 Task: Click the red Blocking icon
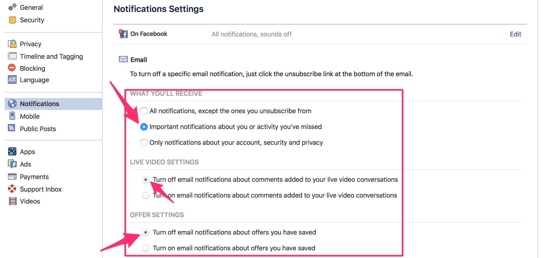tap(12, 67)
